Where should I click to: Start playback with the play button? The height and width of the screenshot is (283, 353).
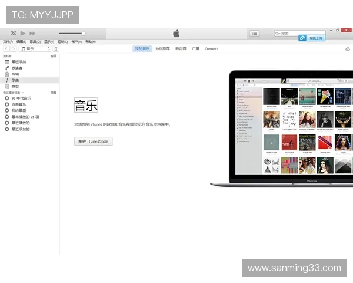click(23, 34)
